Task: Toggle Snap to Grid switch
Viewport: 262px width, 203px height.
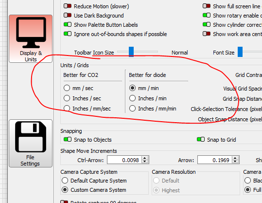Action: coord(201,139)
